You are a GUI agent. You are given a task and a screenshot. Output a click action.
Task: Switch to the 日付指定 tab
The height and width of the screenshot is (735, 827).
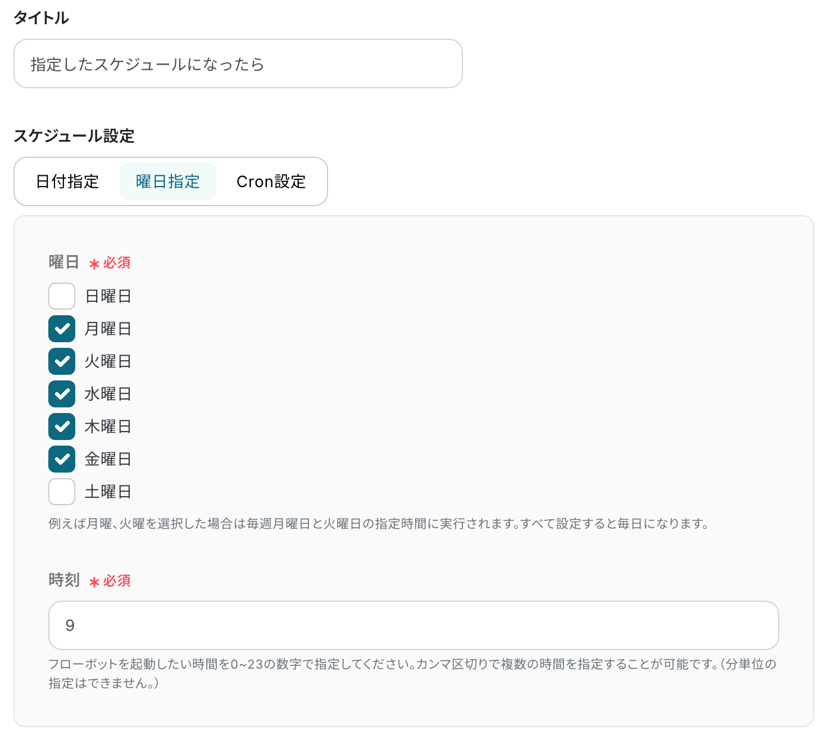67,182
